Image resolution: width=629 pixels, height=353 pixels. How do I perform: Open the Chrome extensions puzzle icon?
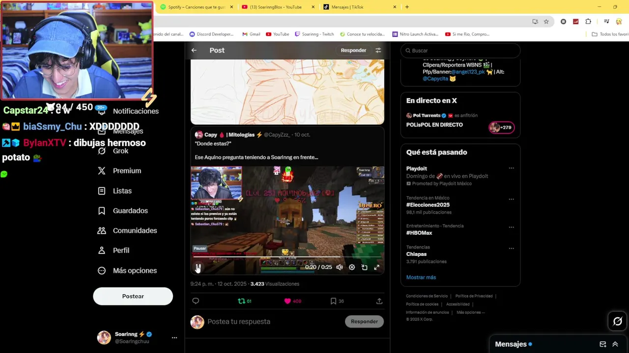[x=588, y=22]
